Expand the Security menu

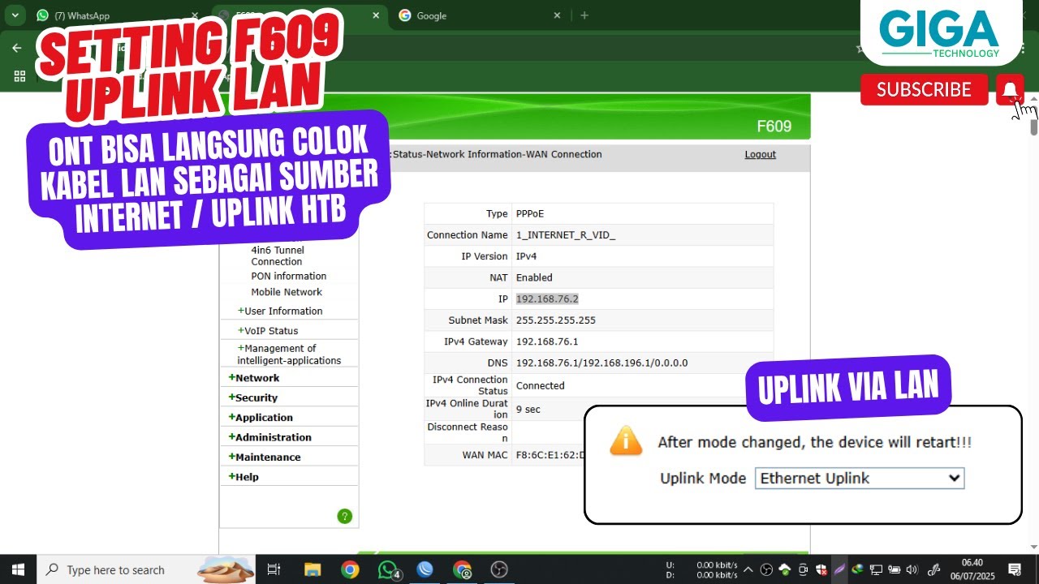(x=253, y=397)
